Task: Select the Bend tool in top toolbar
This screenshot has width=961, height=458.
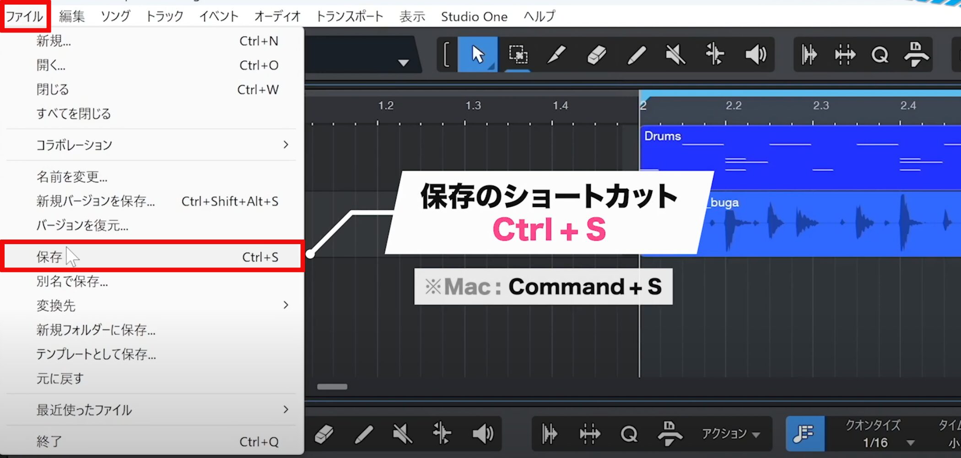Action: (x=715, y=55)
